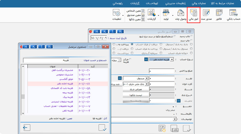Click the ليست چکها button

[x=136, y=95]
